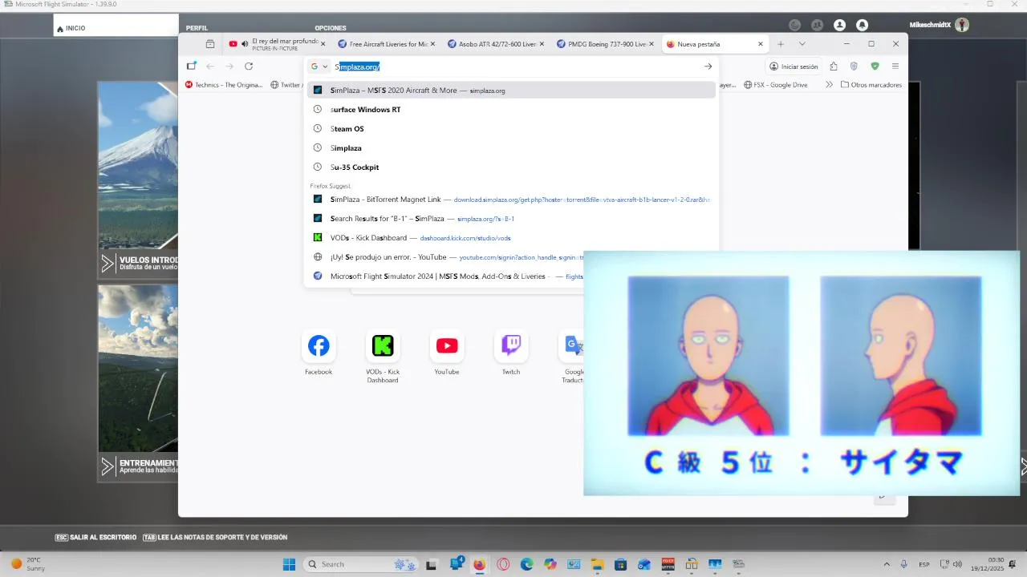Open OPCIONES menu in Flight Simulator

331,28
